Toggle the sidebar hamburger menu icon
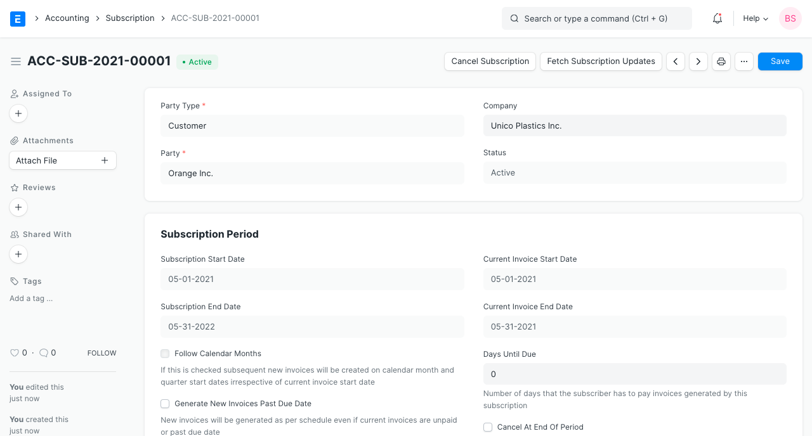Viewport: 812px width, 436px height. click(16, 61)
